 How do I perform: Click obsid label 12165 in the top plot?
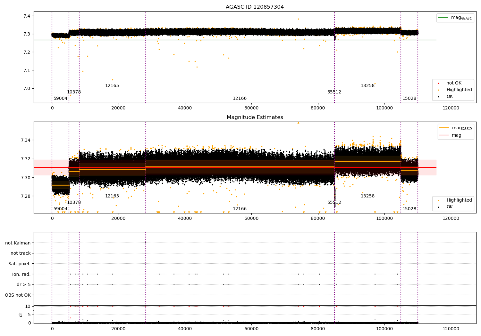click(x=112, y=86)
